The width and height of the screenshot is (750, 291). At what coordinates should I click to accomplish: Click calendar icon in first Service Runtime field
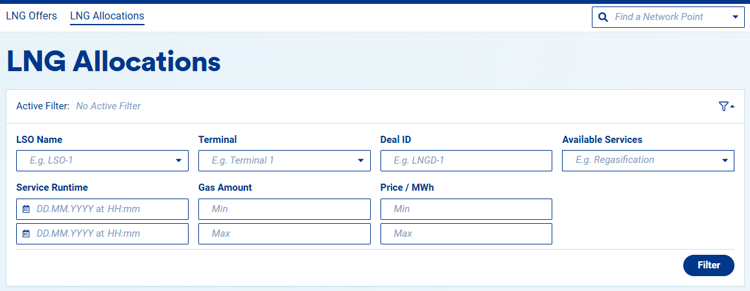coord(26,209)
